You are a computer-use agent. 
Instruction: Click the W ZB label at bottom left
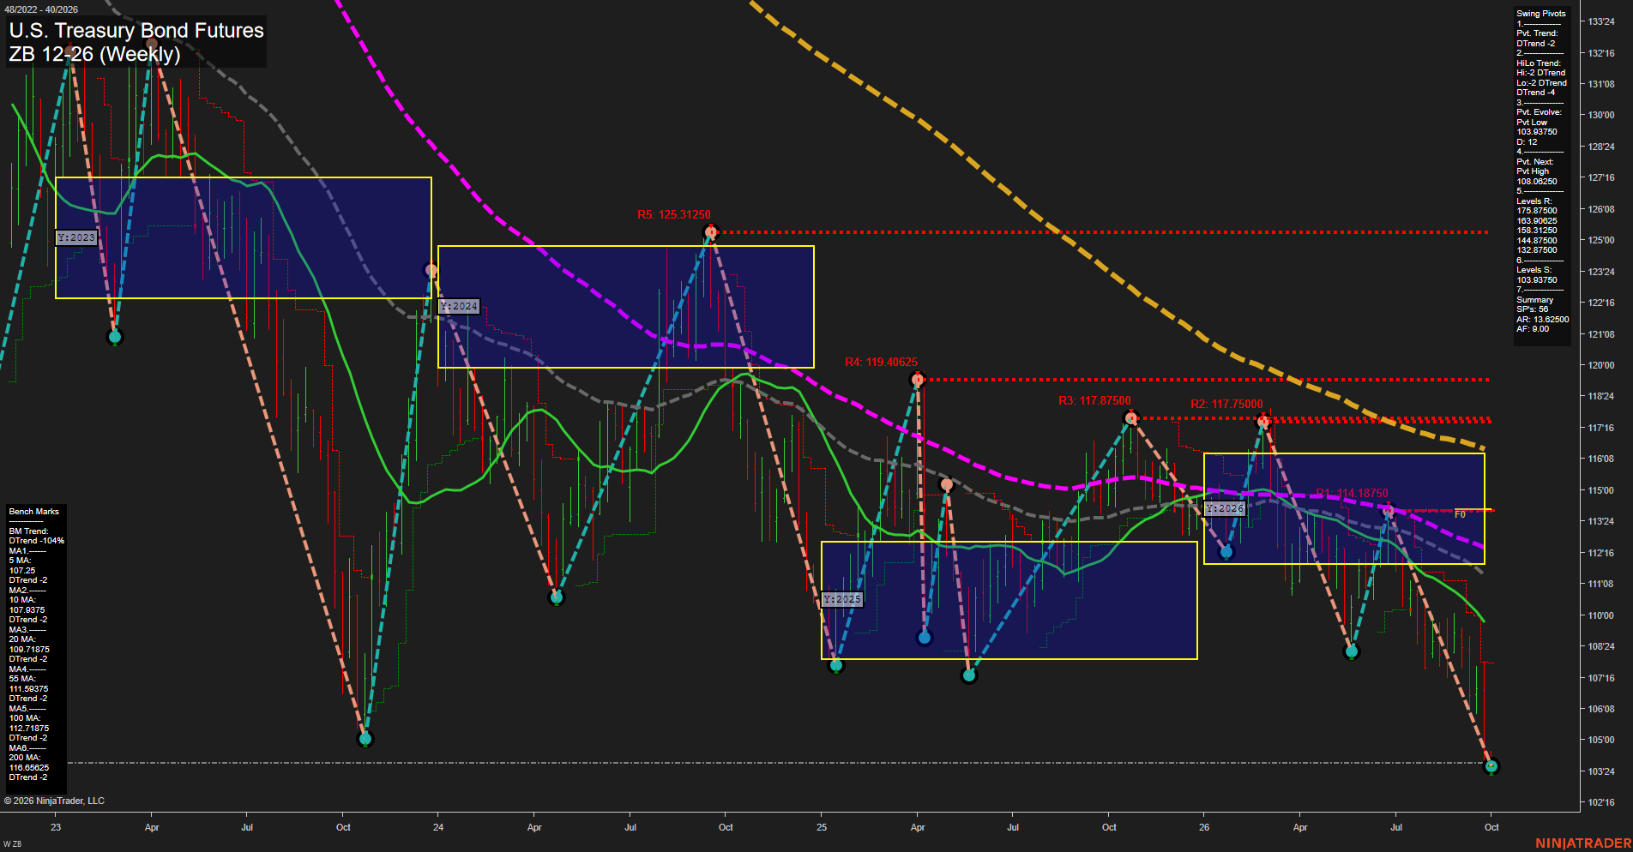click(12, 844)
